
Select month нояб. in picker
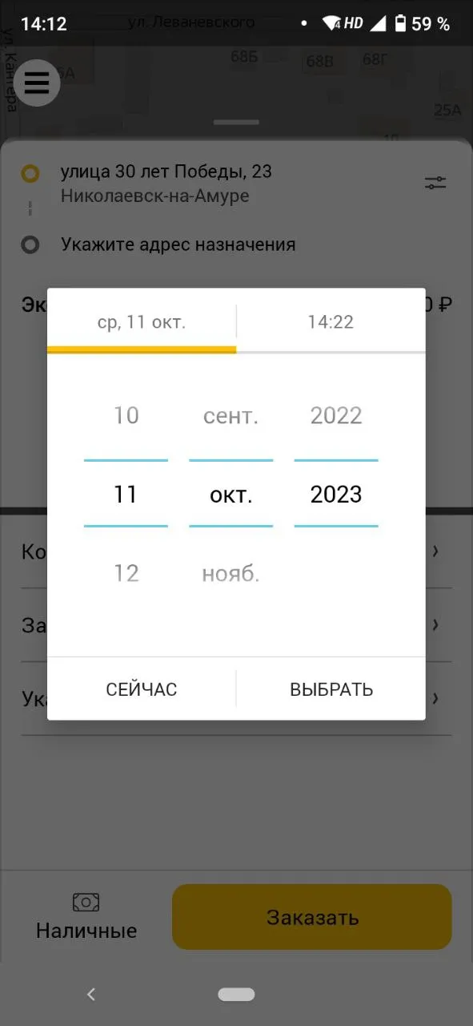click(x=230, y=573)
